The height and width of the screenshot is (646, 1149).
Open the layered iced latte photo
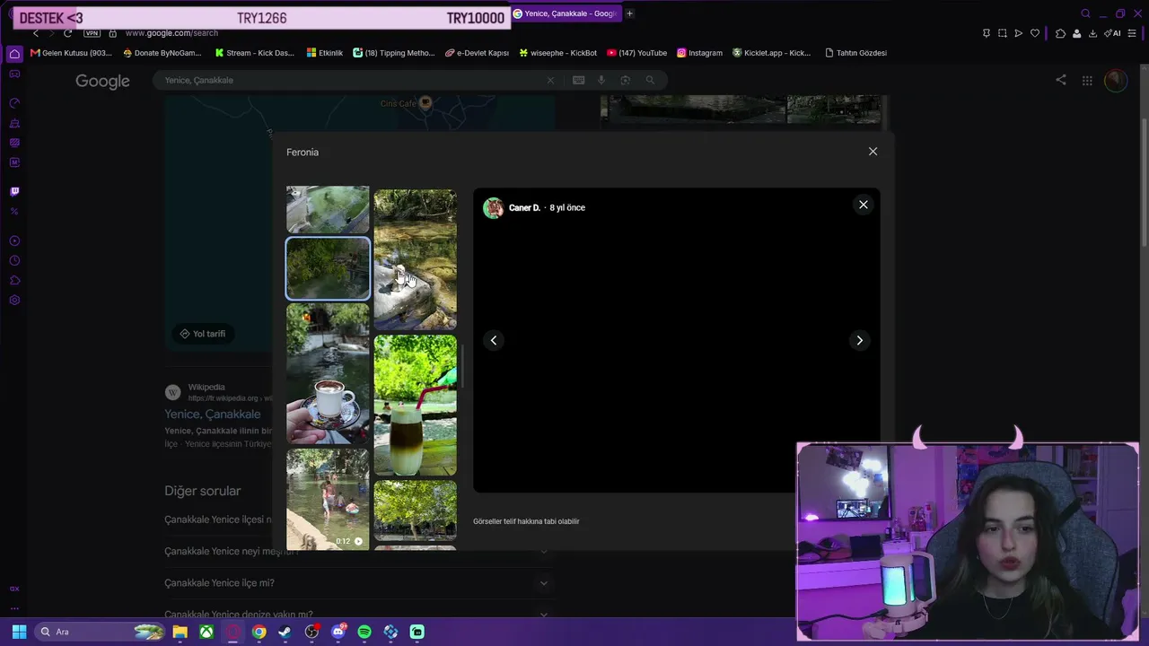(x=415, y=406)
